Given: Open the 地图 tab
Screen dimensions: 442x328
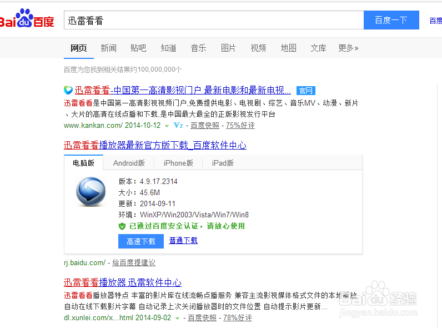Looking at the screenshot, I should pos(288,48).
